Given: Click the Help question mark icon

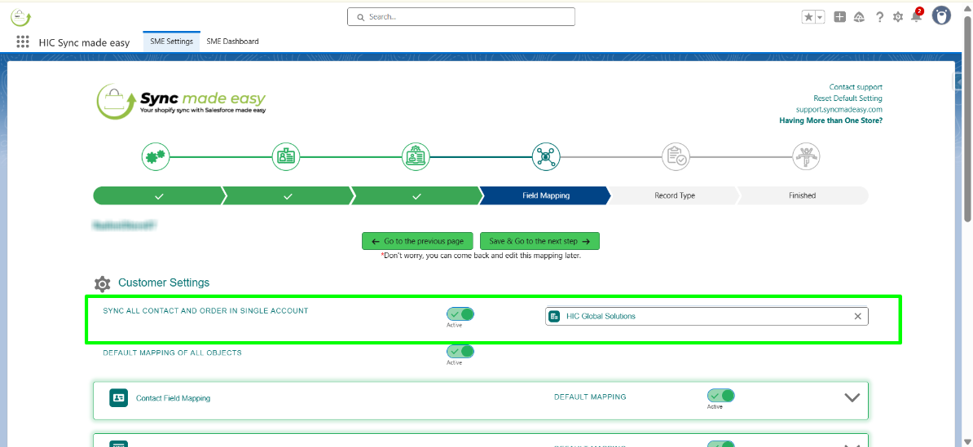Looking at the screenshot, I should click(879, 17).
